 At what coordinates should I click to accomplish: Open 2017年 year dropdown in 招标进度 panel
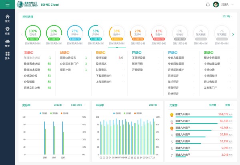(227, 16)
